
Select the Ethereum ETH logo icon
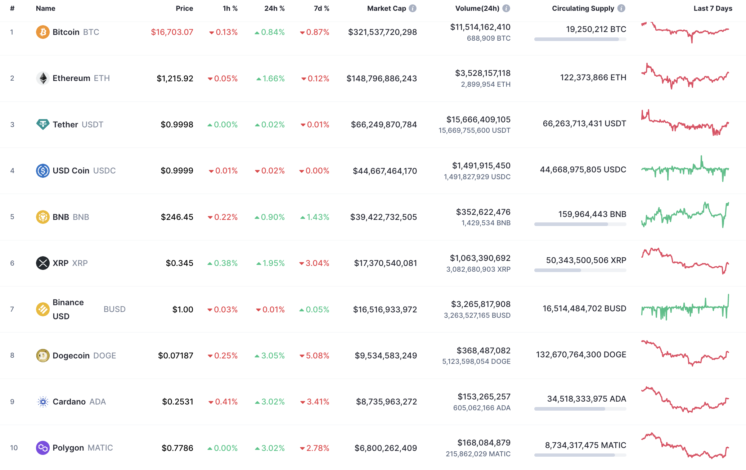43,78
